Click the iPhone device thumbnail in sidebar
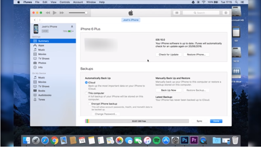This screenshot has height=147, width=261. coord(36,29)
